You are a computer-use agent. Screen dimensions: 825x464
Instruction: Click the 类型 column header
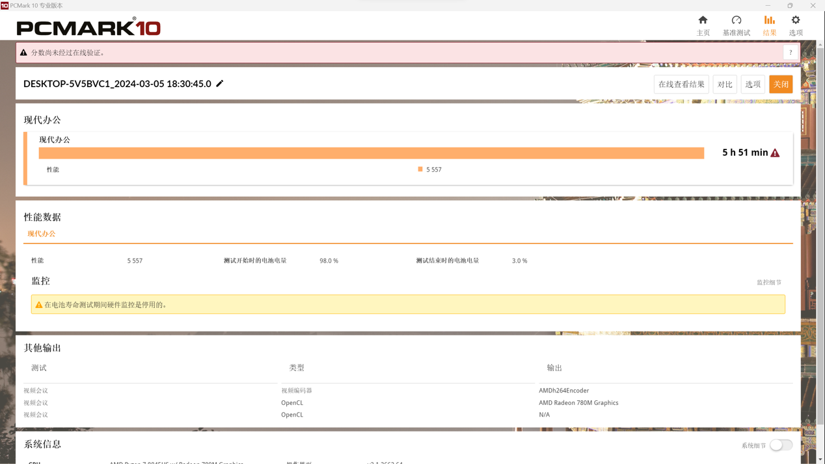pos(297,368)
